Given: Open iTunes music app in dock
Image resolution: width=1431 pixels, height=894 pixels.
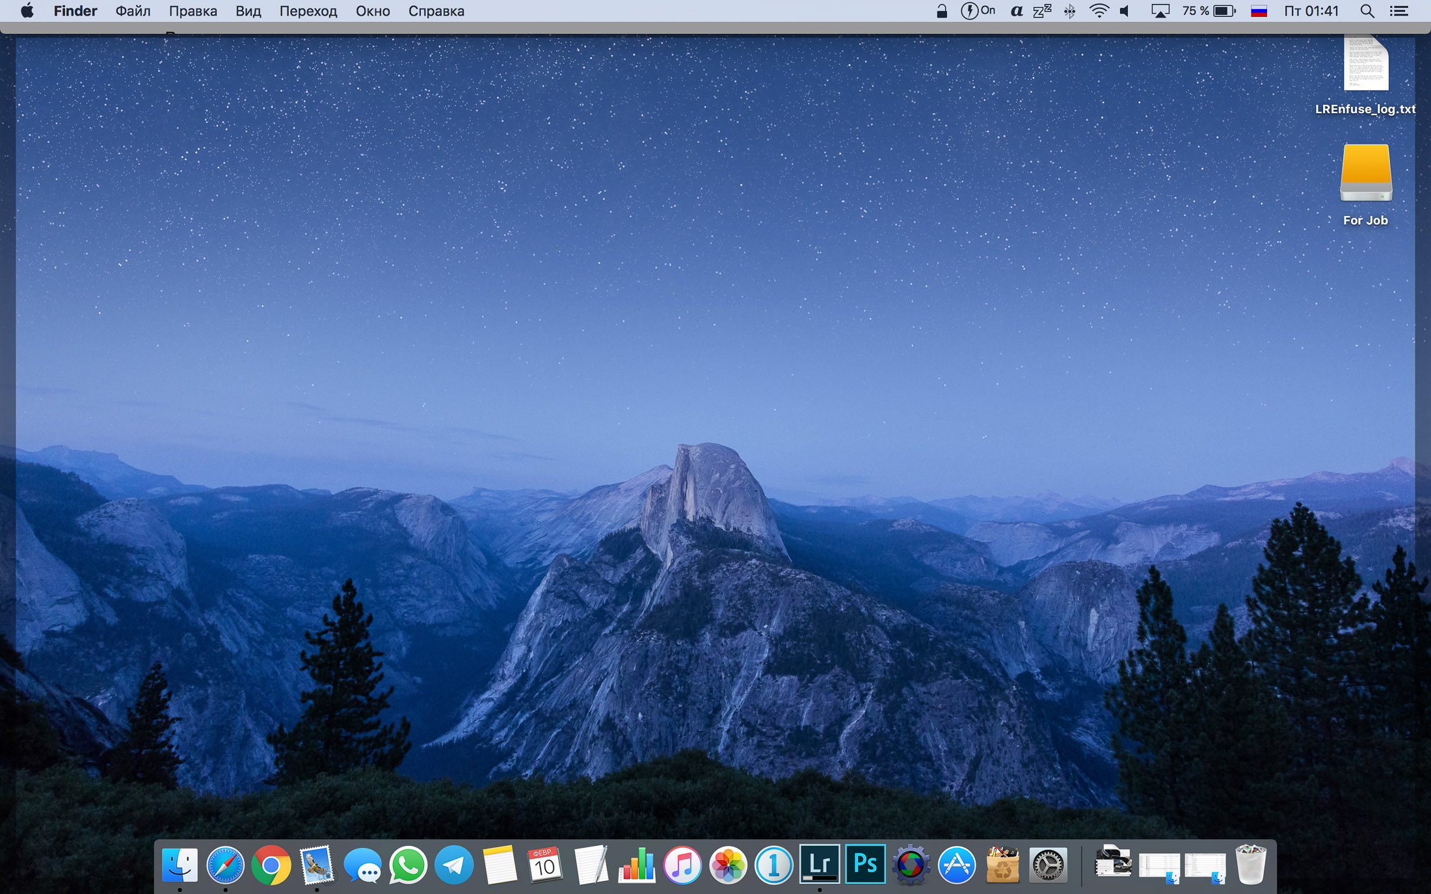Looking at the screenshot, I should coord(682,865).
